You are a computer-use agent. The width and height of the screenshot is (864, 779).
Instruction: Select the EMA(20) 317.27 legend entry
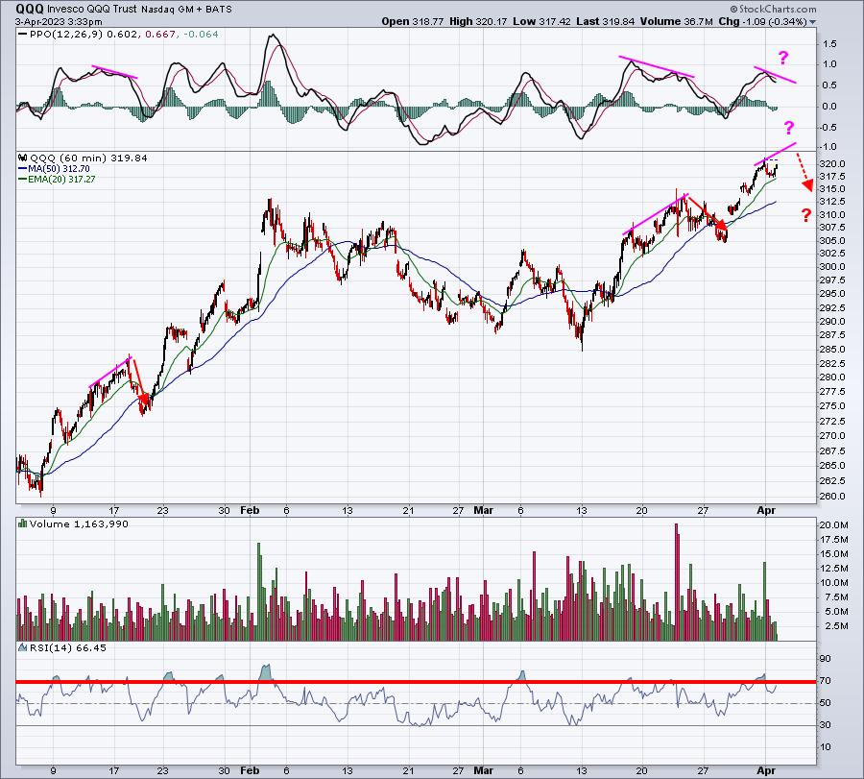[x=57, y=180]
